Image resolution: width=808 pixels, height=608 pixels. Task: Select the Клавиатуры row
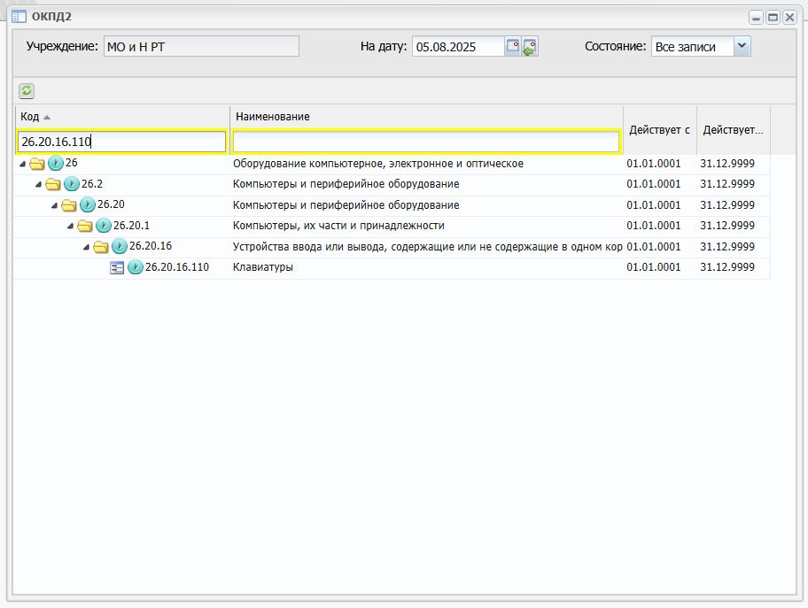click(392, 267)
